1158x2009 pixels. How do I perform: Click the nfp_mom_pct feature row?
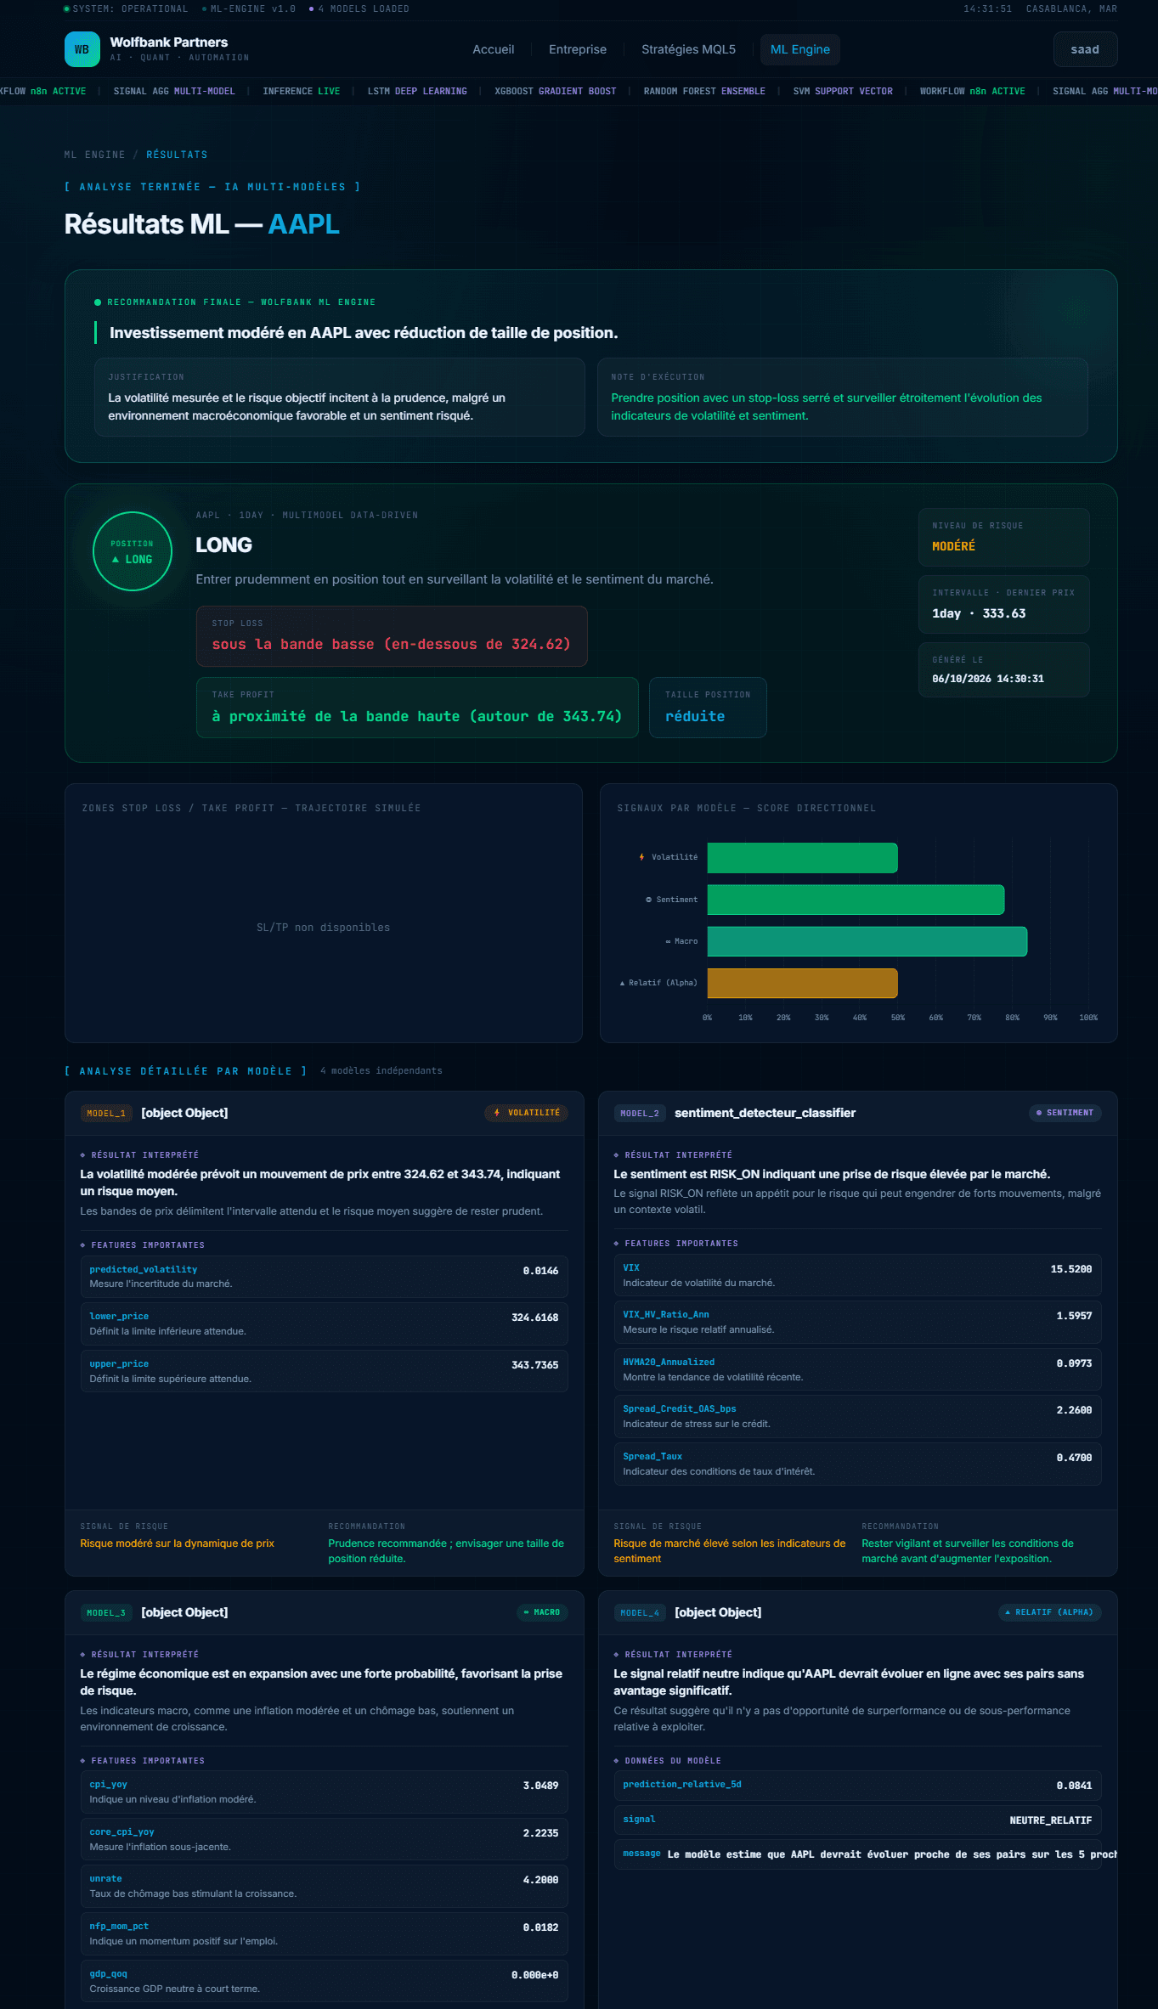click(325, 1933)
